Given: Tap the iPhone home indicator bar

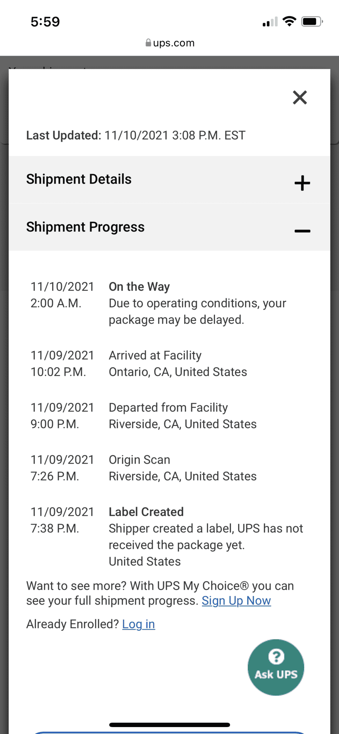Looking at the screenshot, I should coord(169,725).
